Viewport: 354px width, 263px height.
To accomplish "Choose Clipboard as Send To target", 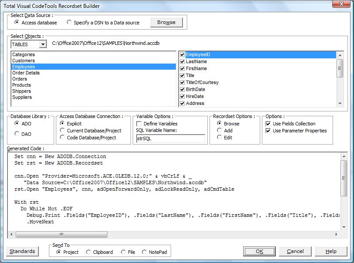I will click(x=89, y=252).
